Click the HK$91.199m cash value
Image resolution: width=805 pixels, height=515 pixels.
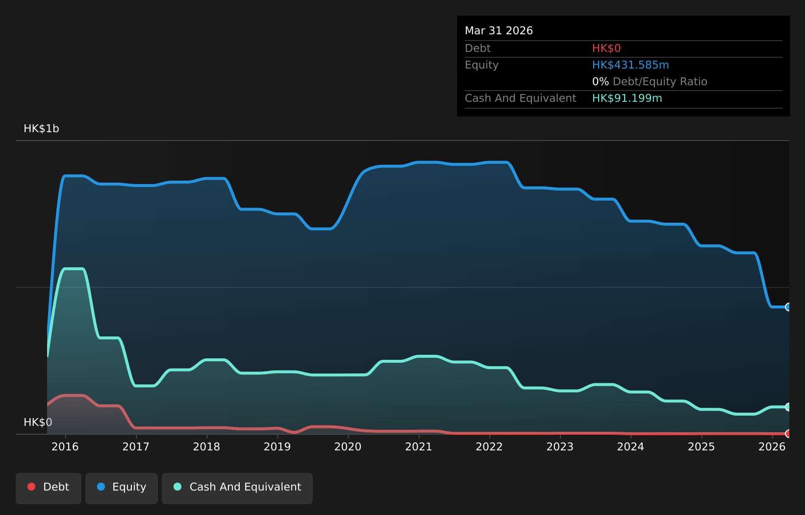(627, 98)
